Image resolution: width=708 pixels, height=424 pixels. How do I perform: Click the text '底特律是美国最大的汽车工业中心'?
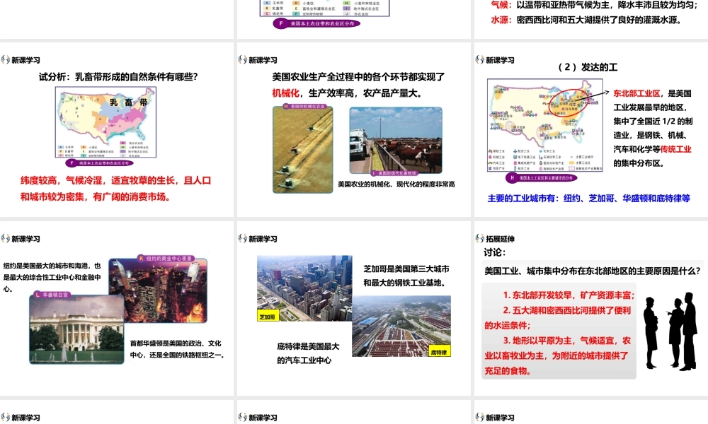[x=308, y=353]
